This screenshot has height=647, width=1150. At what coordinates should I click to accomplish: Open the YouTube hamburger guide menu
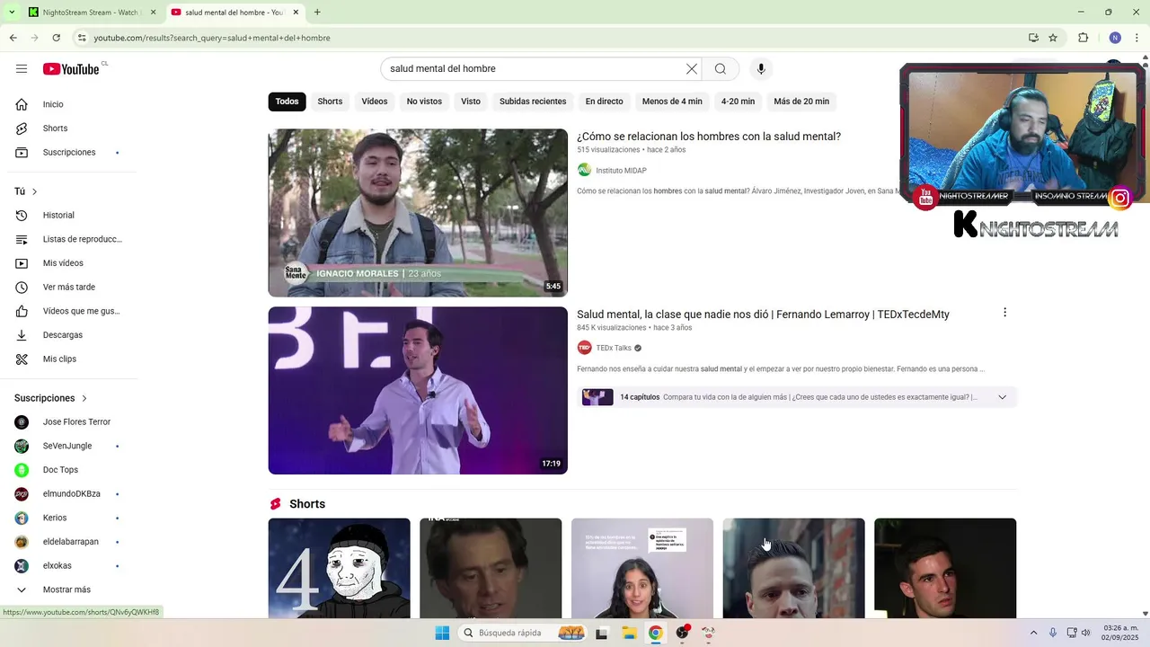22,69
